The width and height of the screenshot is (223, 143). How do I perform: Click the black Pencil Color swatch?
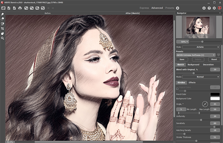[x=215, y=94]
